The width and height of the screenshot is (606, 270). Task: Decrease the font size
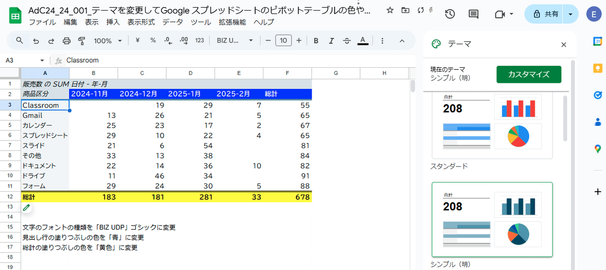point(268,41)
